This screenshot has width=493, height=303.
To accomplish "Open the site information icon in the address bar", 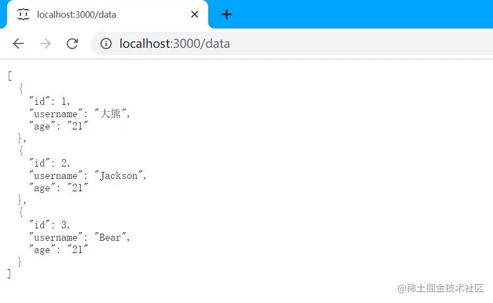I will [x=106, y=44].
